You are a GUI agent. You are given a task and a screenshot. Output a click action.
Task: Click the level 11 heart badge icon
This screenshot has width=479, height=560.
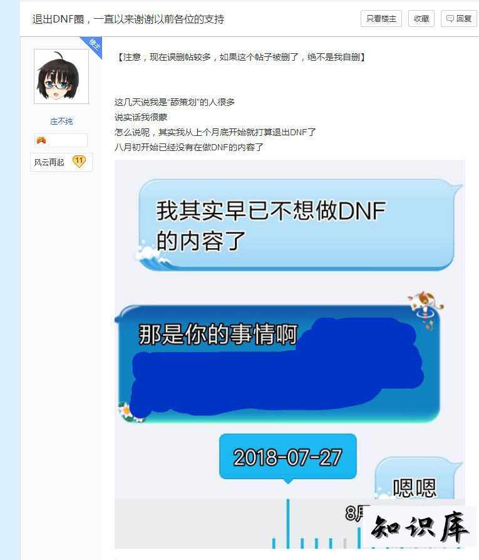click(80, 162)
